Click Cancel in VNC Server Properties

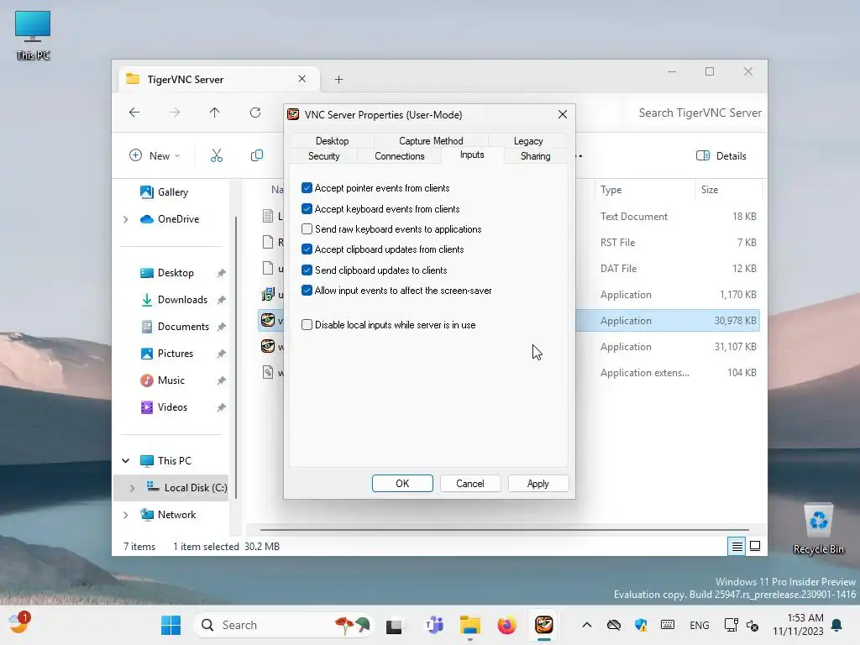point(470,483)
